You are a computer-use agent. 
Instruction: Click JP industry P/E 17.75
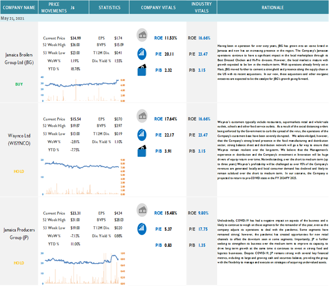click(203, 229)
